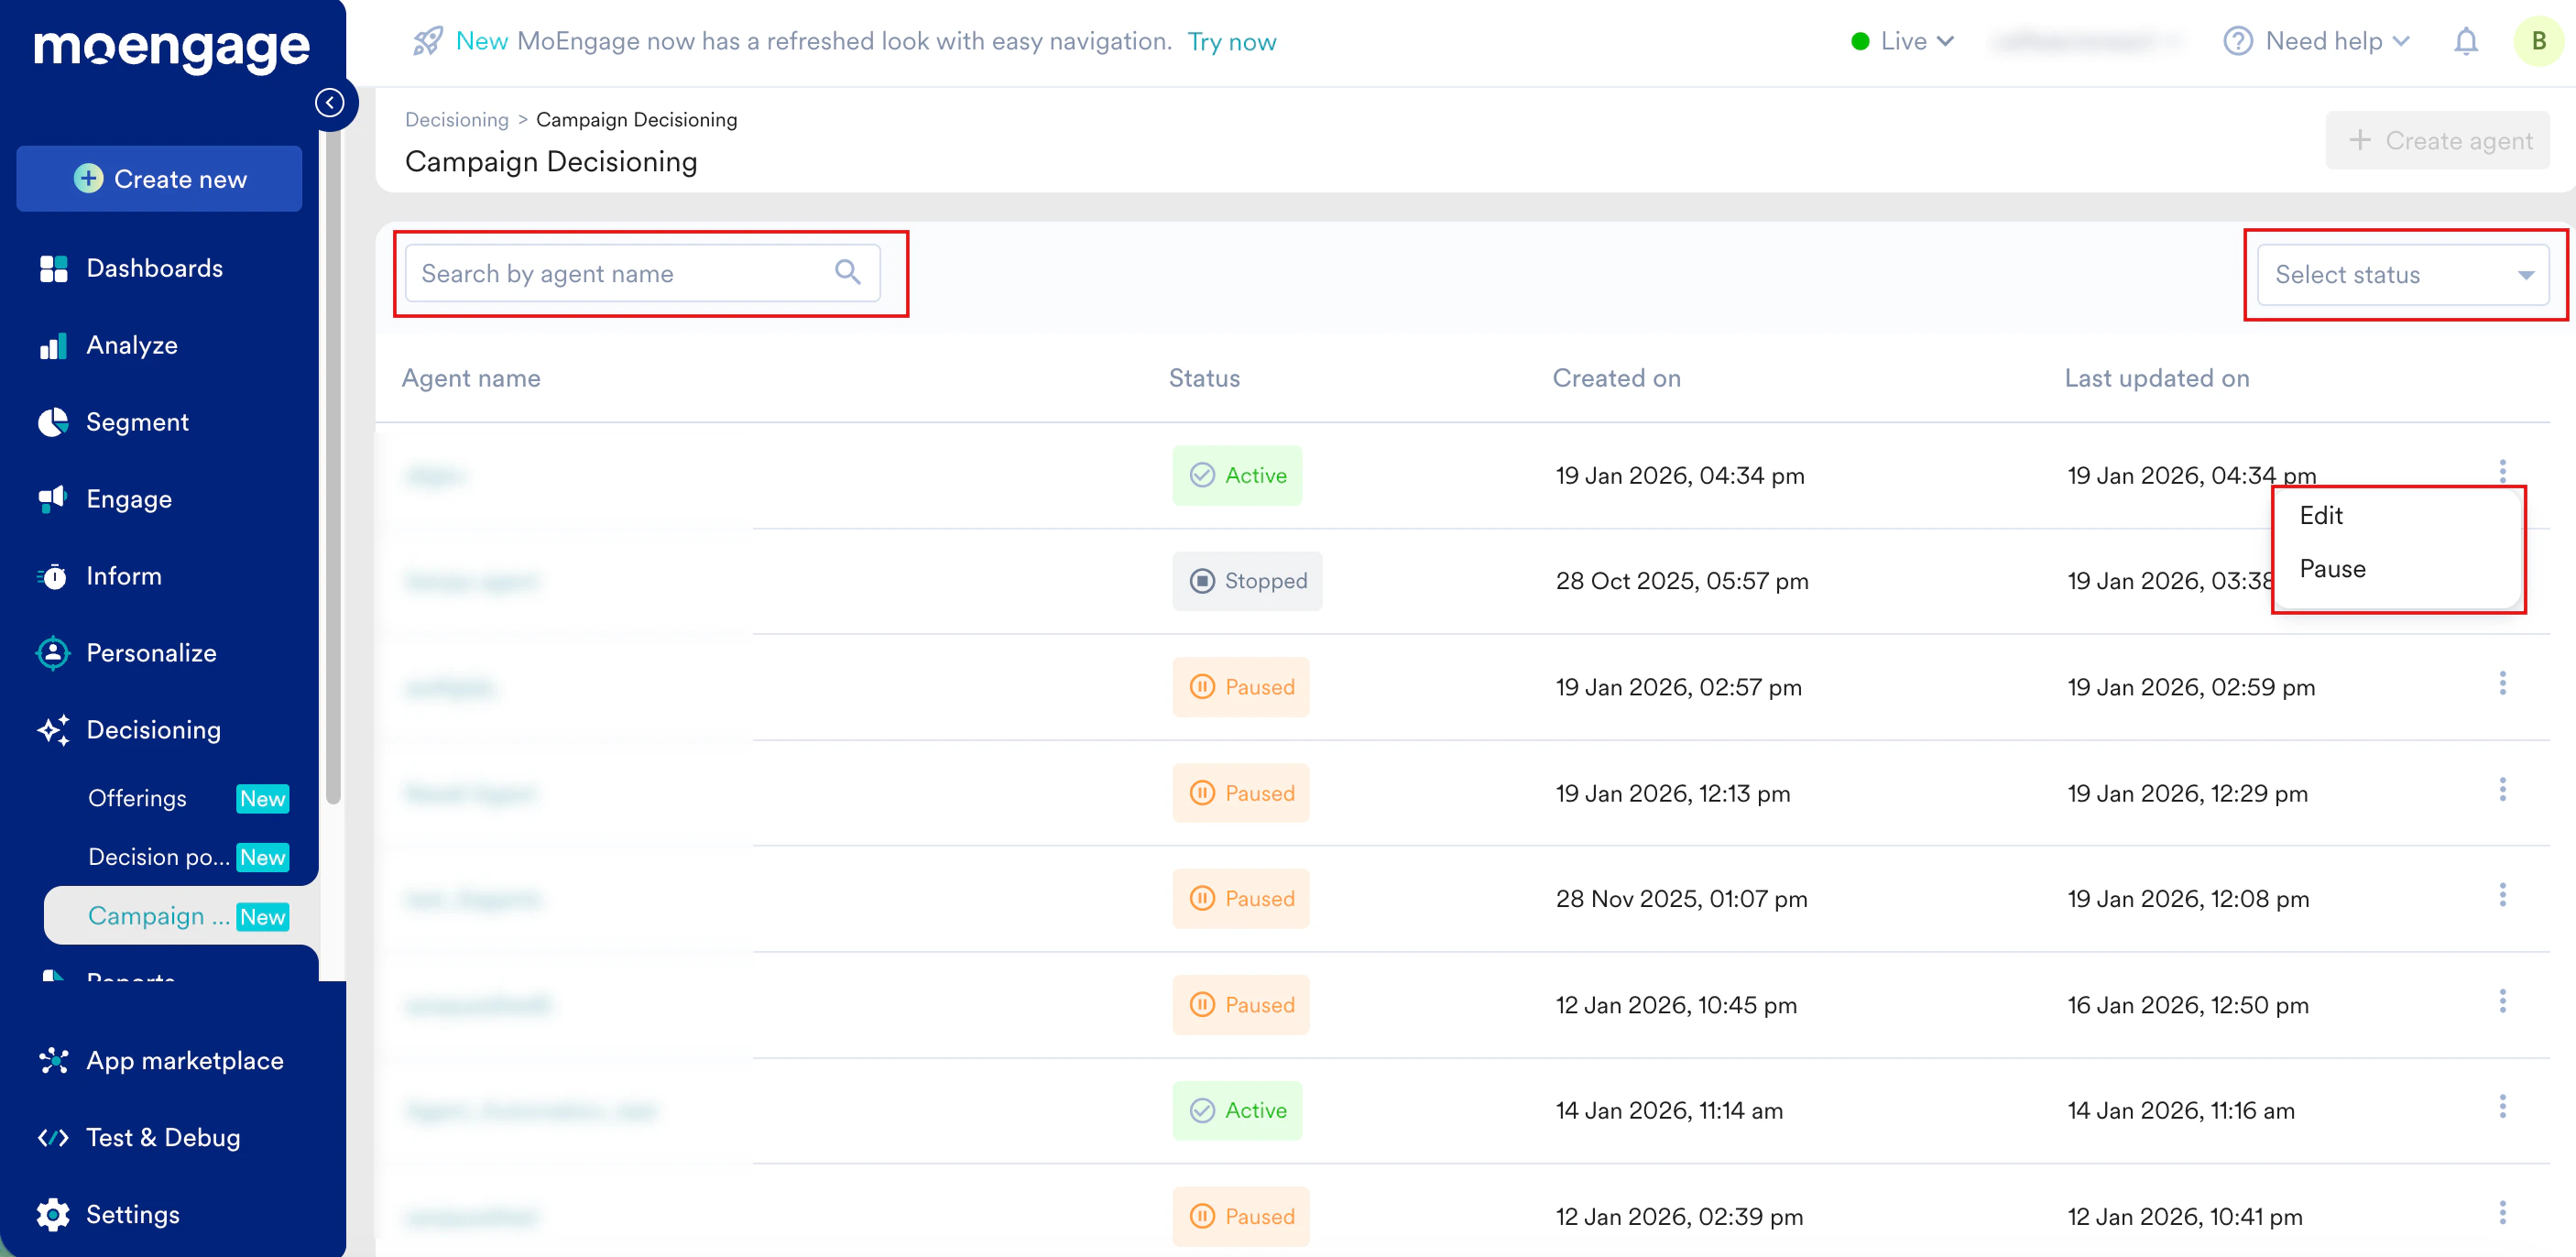Open kebab menu for 02:57 pm Paused agent
The width and height of the screenshot is (2576, 1257).
coord(2502,684)
